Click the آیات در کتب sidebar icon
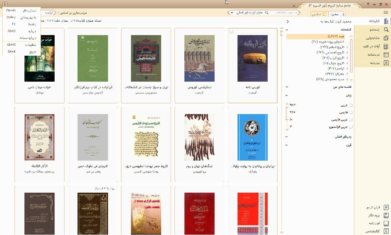 click(x=386, y=46)
